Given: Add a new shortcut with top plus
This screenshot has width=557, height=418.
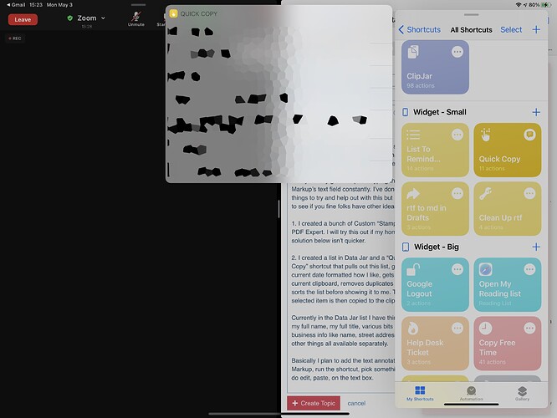Looking at the screenshot, I should click(536, 30).
